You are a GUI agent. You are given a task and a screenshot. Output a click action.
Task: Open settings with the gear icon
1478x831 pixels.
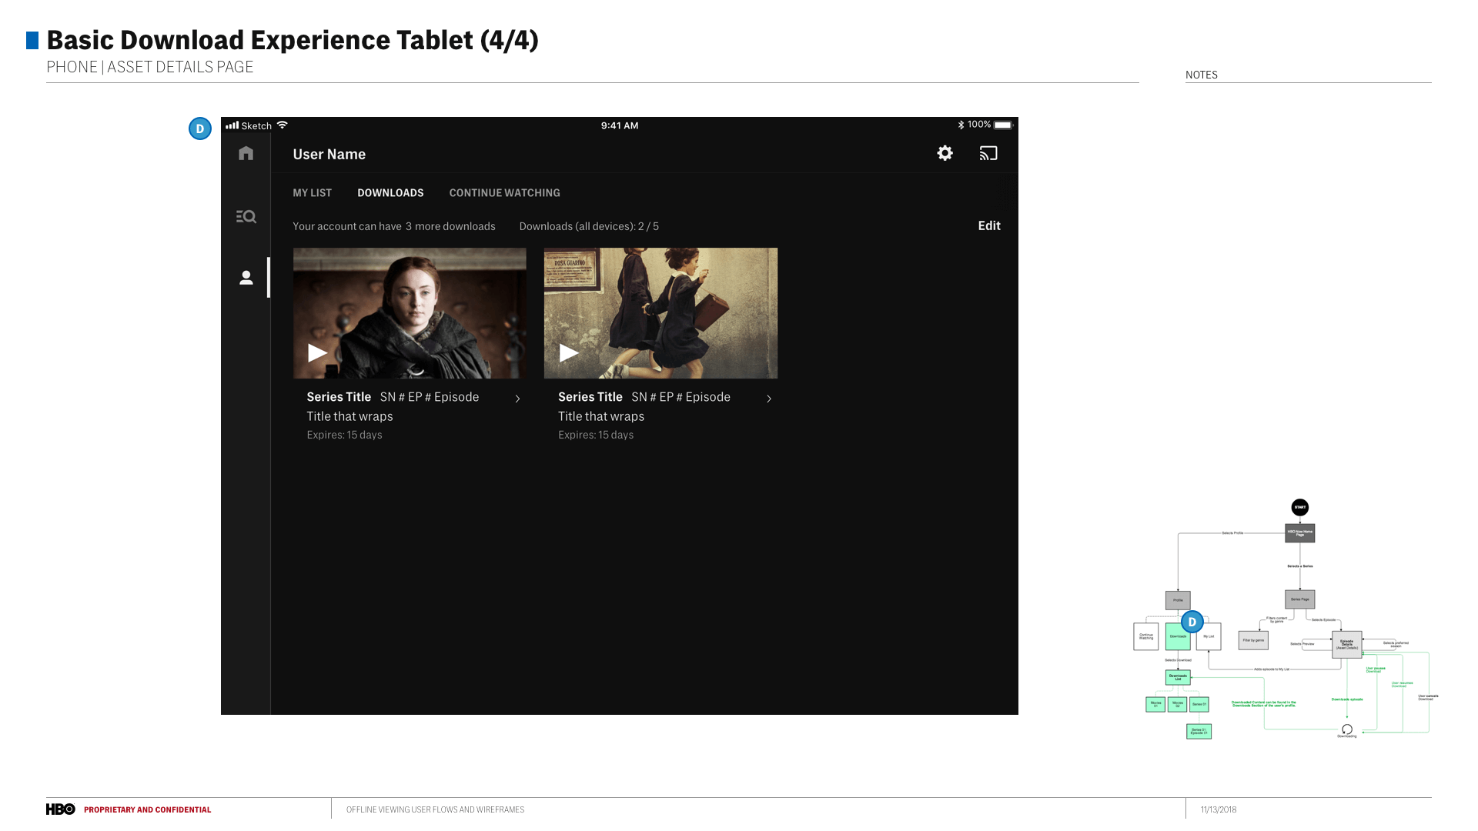click(x=945, y=153)
